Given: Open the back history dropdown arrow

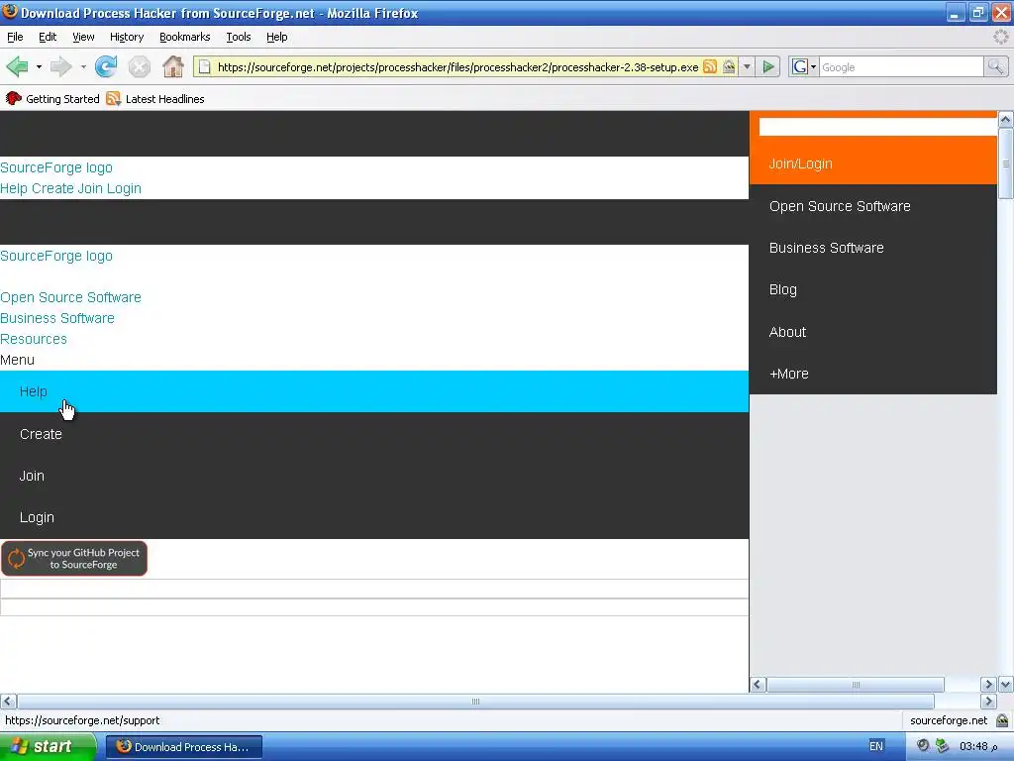Looking at the screenshot, I should point(39,66).
